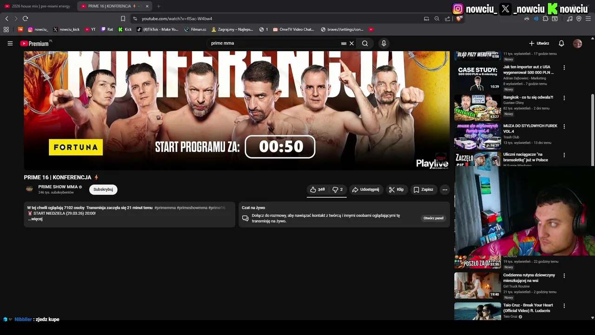Open a new browser tab plus button
This screenshot has height=335, width=595.
click(159, 6)
